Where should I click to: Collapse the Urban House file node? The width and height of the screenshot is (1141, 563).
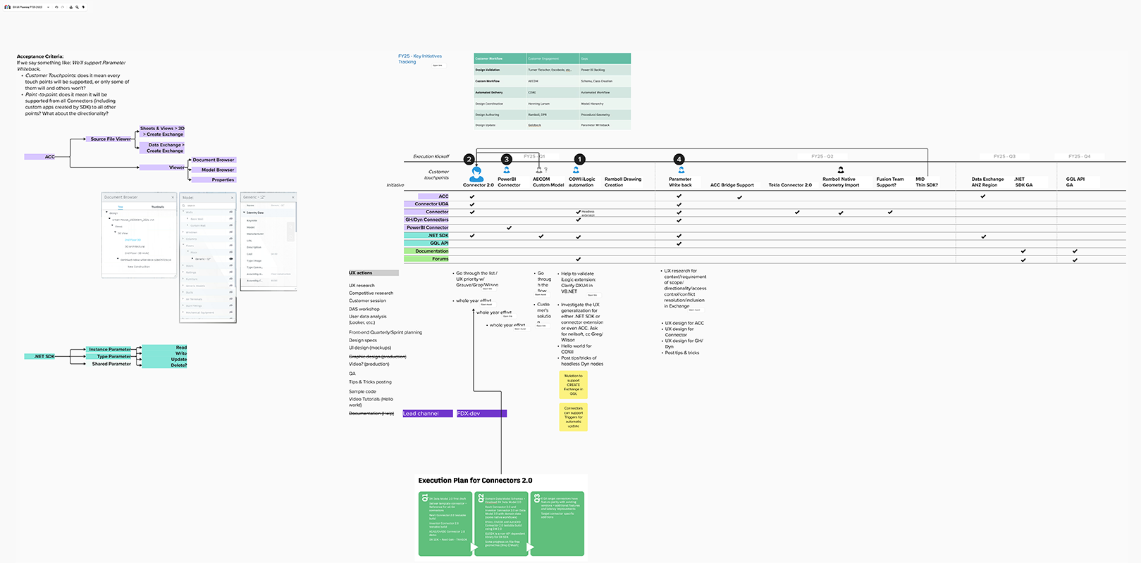pos(110,220)
